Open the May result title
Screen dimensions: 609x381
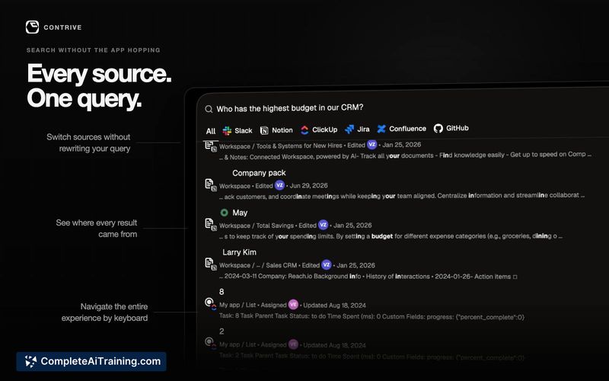[x=240, y=213]
